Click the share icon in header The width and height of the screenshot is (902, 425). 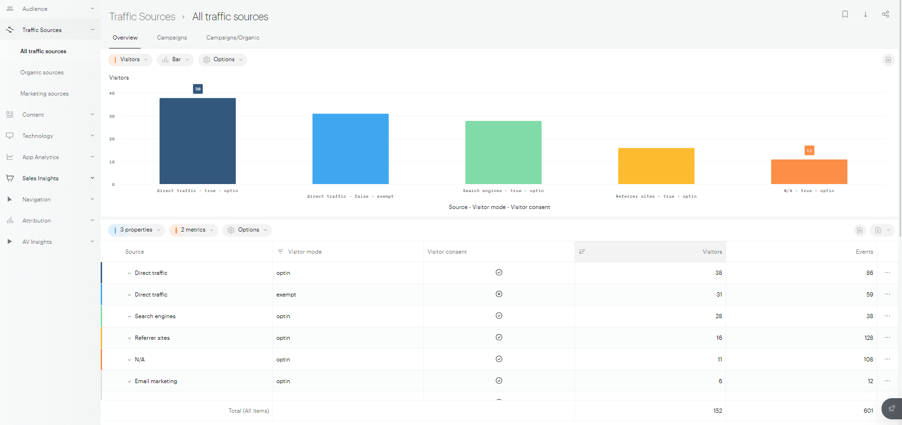885,14
